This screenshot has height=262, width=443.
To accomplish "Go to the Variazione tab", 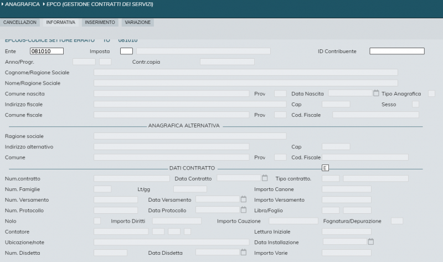I will coord(137,22).
